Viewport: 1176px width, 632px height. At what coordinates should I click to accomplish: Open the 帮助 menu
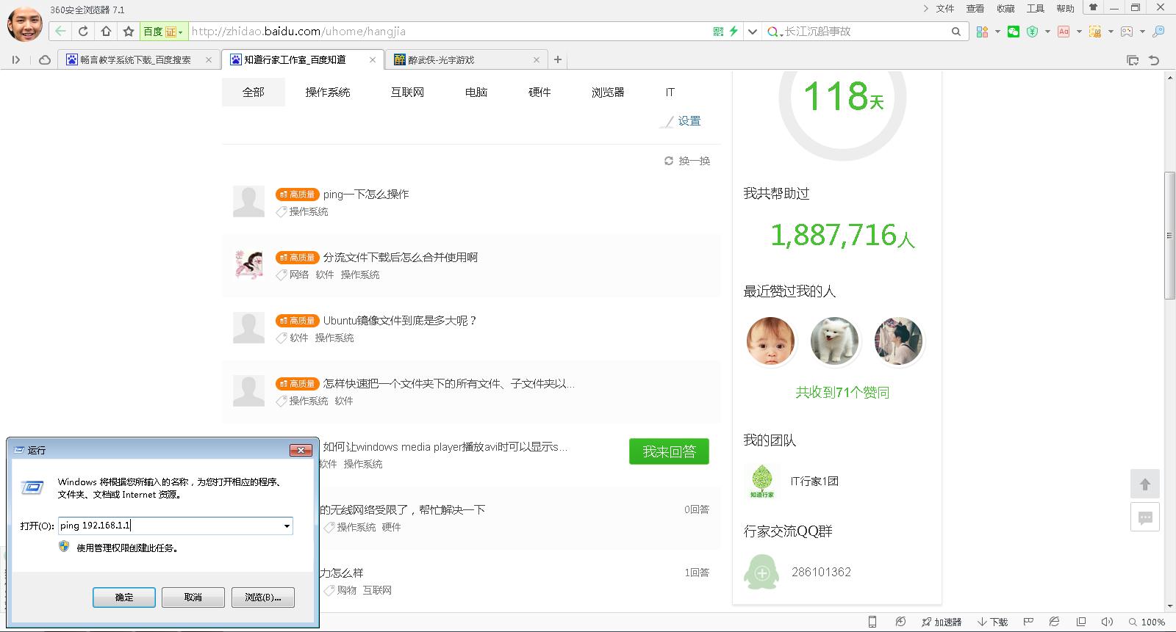click(x=1065, y=9)
